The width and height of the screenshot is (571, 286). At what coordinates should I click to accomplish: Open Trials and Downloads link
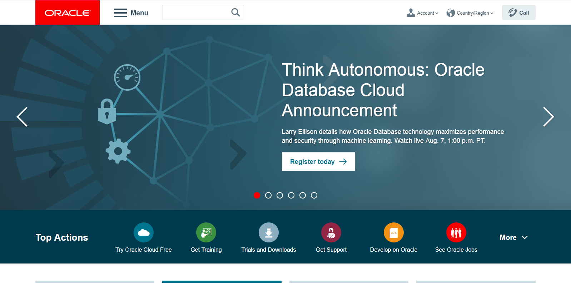point(269,250)
